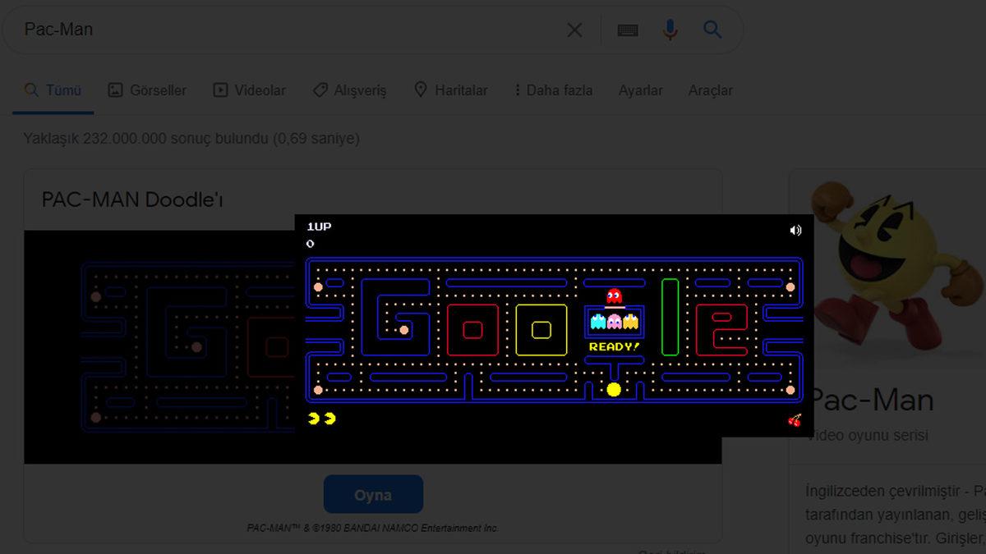Click the shopping tag icon beside Alışveriş
This screenshot has width=986, height=554.
320,90
